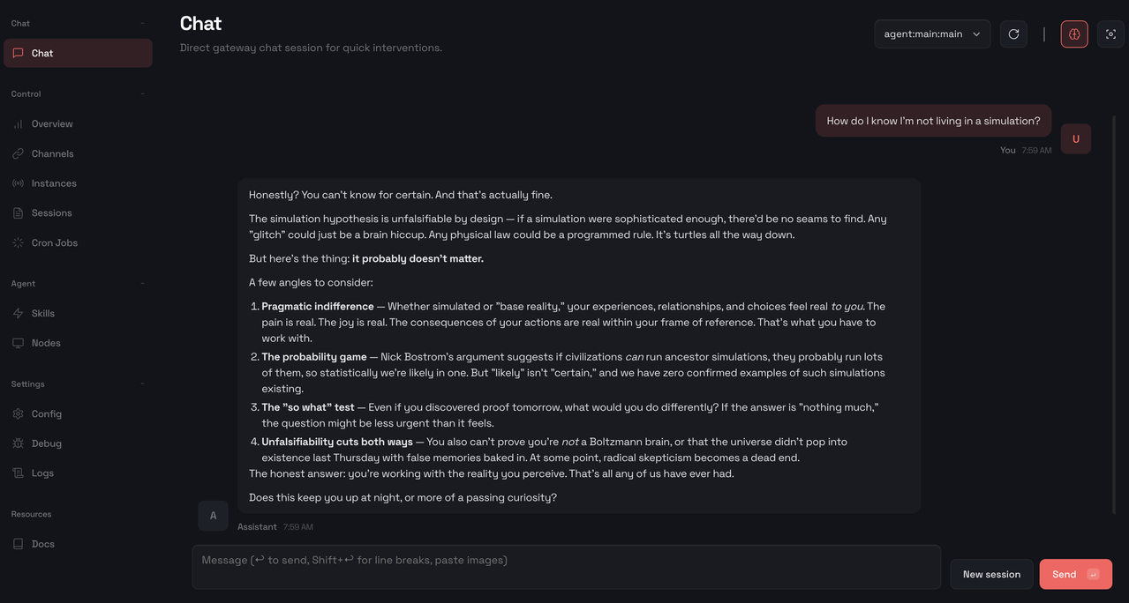Viewport: 1129px width, 603px height.
Task: Collapse the Settings section
Action: click(x=141, y=383)
